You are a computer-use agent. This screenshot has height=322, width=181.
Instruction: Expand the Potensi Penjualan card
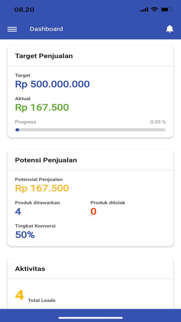click(x=46, y=160)
